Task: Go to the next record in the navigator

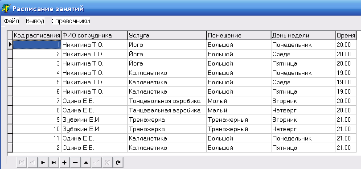Action: coord(43,163)
